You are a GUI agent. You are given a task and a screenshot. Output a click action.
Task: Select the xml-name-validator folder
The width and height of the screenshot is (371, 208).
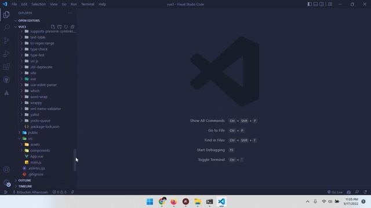click(x=45, y=109)
